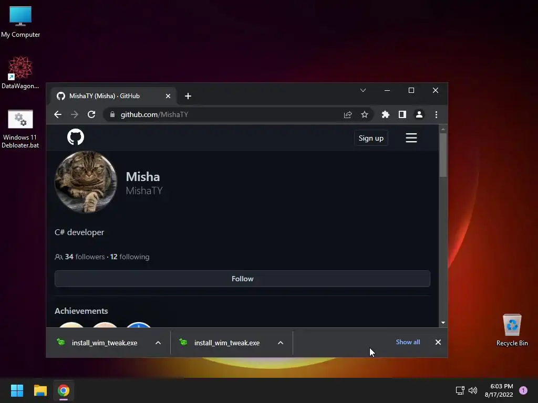Select the DataWagon desktop shortcut
Image resolution: width=538 pixels, height=403 pixels.
coord(20,72)
